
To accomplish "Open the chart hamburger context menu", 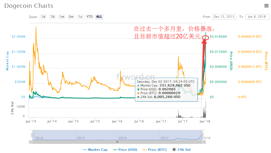I will pos(266,6).
